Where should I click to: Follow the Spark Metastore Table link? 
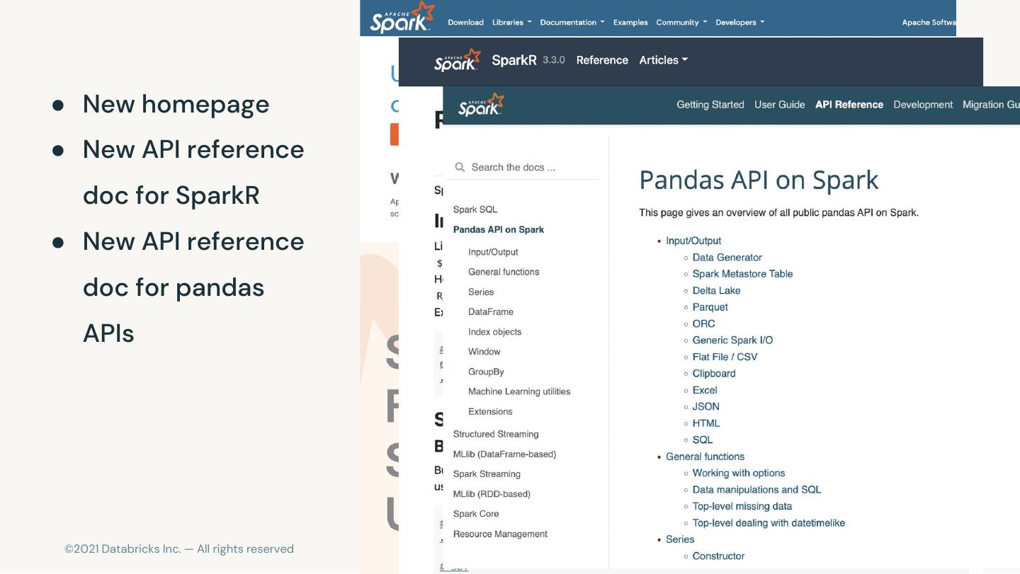click(742, 274)
